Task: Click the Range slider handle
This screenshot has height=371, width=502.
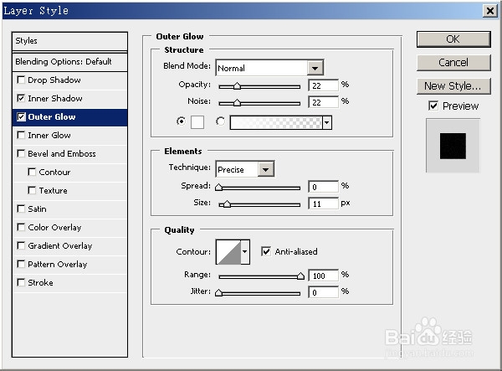Action: (x=300, y=276)
